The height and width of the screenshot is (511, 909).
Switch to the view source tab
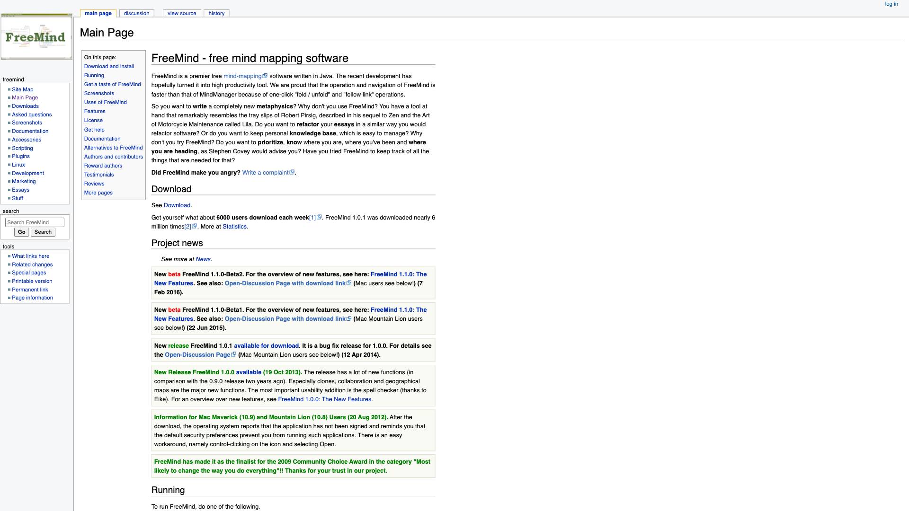pos(182,13)
